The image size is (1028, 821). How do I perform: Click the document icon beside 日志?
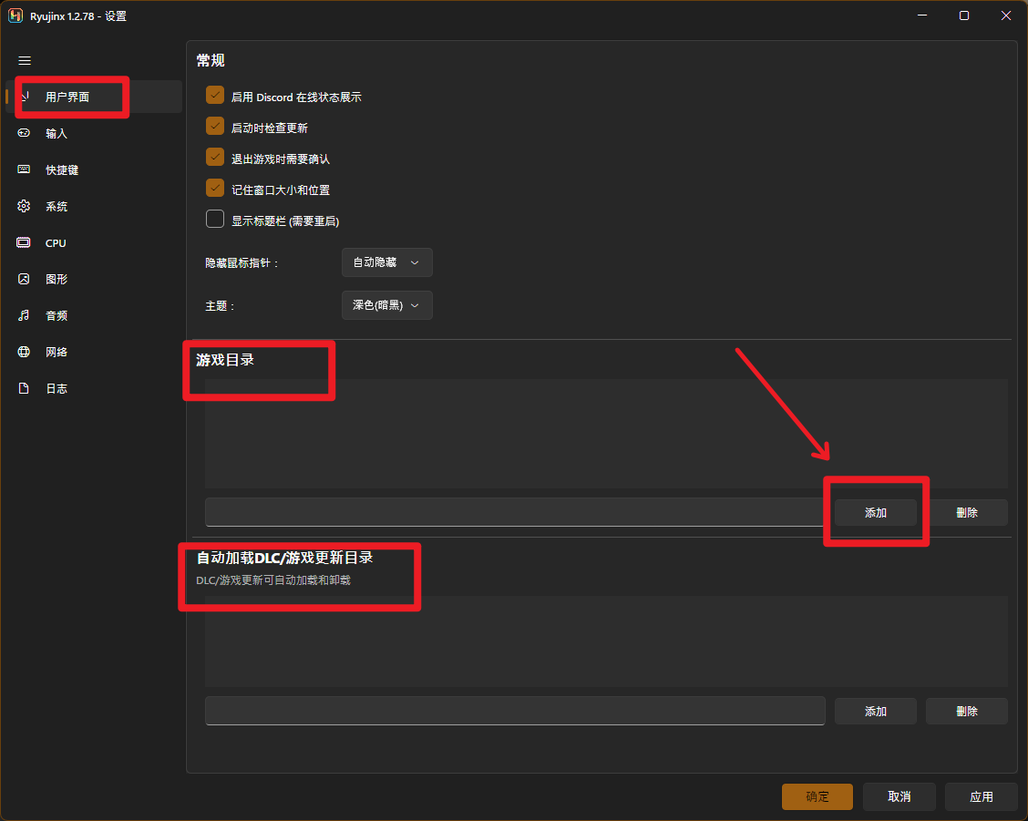point(24,388)
